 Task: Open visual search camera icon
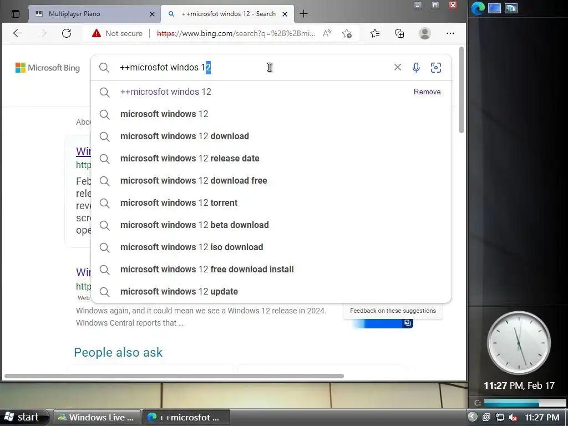[436, 67]
